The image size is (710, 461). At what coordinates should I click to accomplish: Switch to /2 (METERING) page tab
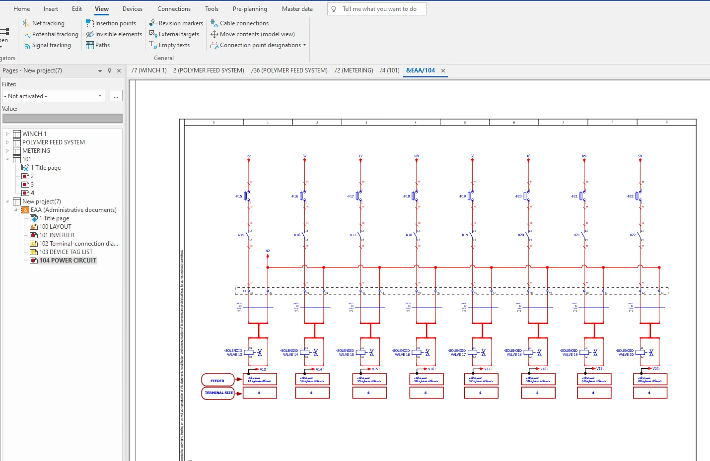pos(354,70)
